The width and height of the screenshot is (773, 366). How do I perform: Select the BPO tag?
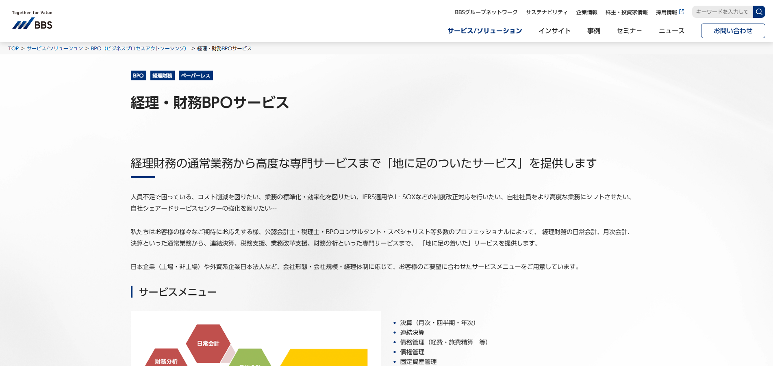point(139,75)
